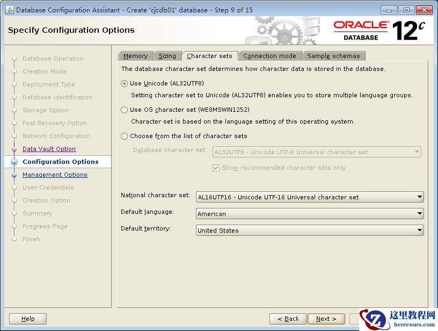The height and width of the screenshot is (331, 438).
Task: Switch to the Character sets tab
Action: pyautogui.click(x=209, y=56)
